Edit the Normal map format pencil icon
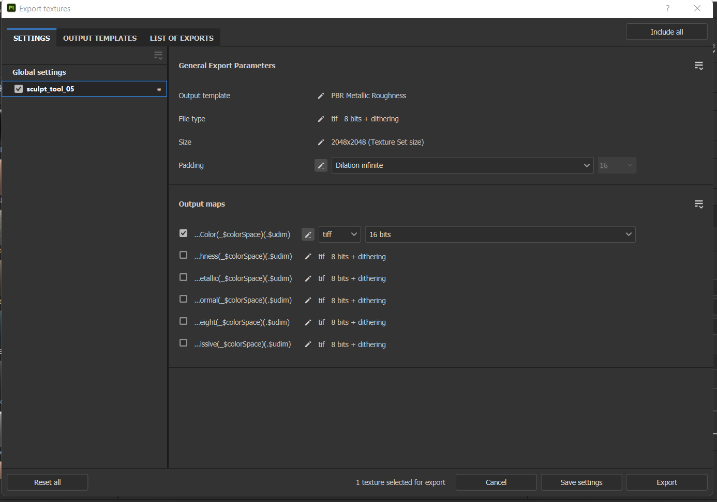The width and height of the screenshot is (717, 502). [308, 300]
